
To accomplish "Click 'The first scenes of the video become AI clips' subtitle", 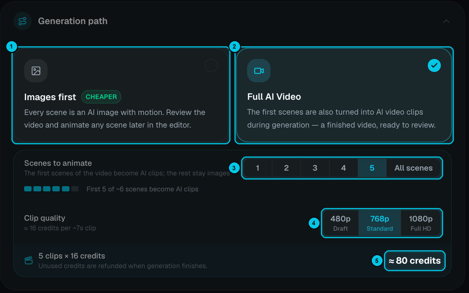I will click(127, 173).
